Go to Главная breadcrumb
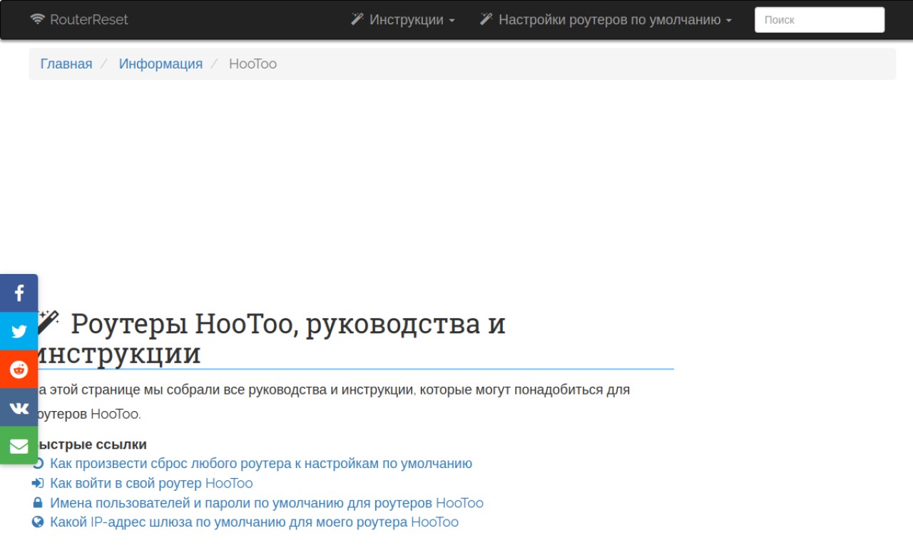913x548 pixels. click(66, 64)
